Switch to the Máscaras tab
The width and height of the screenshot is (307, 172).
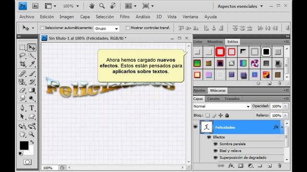click(x=218, y=90)
